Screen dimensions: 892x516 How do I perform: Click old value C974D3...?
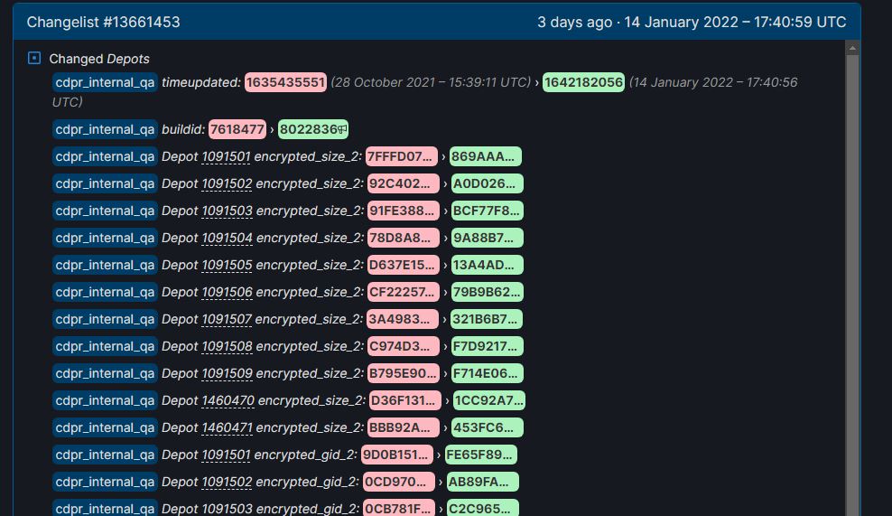[x=404, y=346]
